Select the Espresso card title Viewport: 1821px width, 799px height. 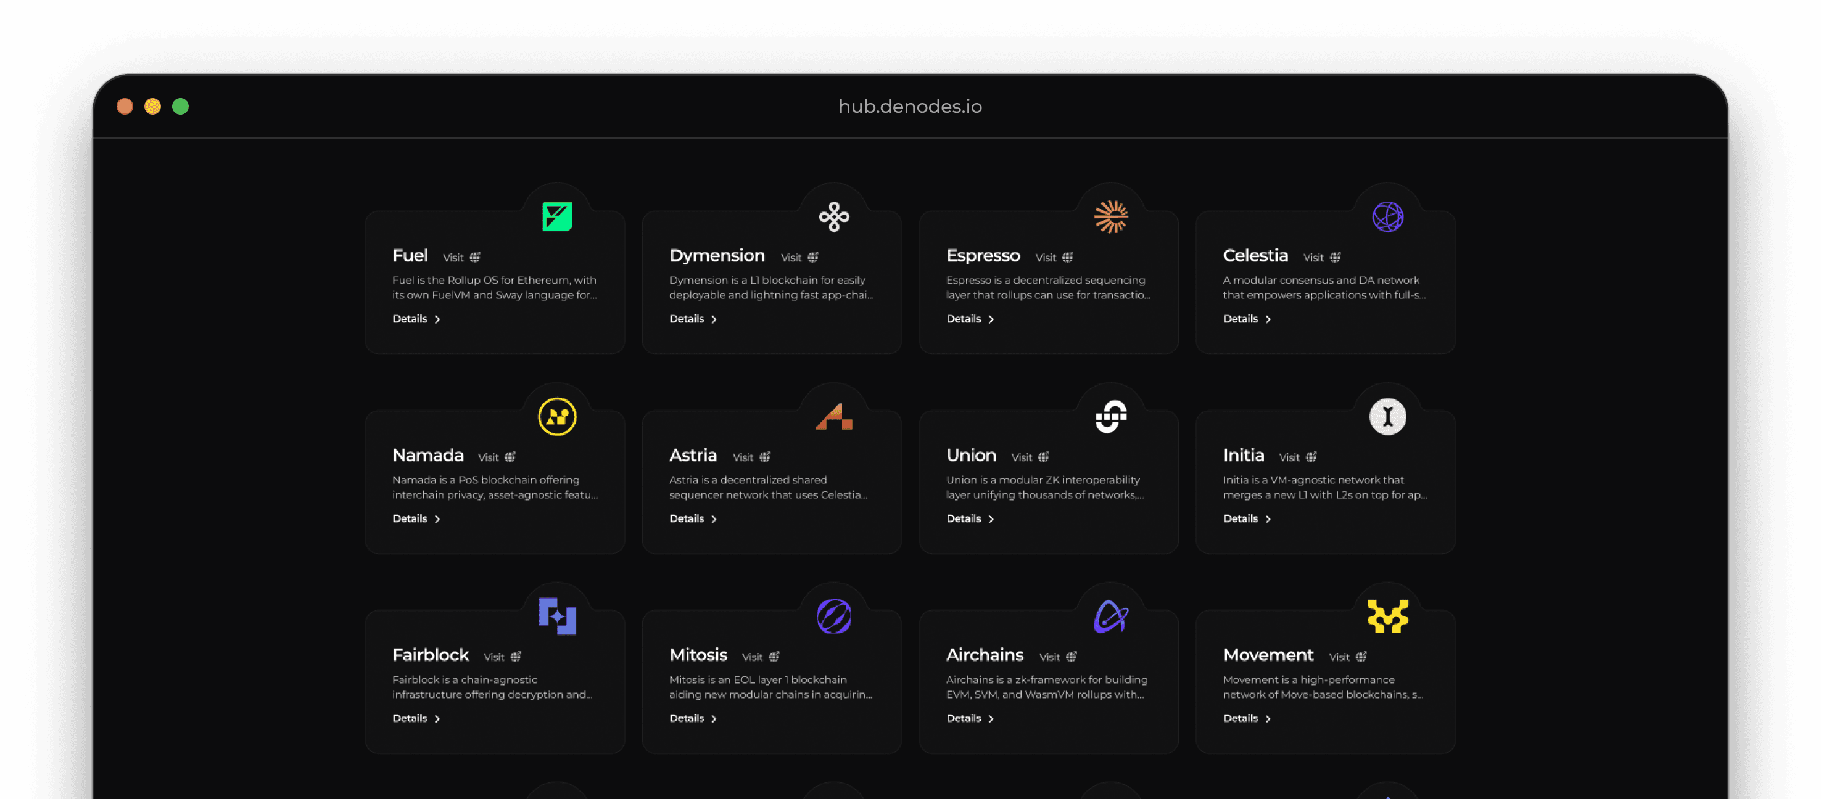point(983,256)
